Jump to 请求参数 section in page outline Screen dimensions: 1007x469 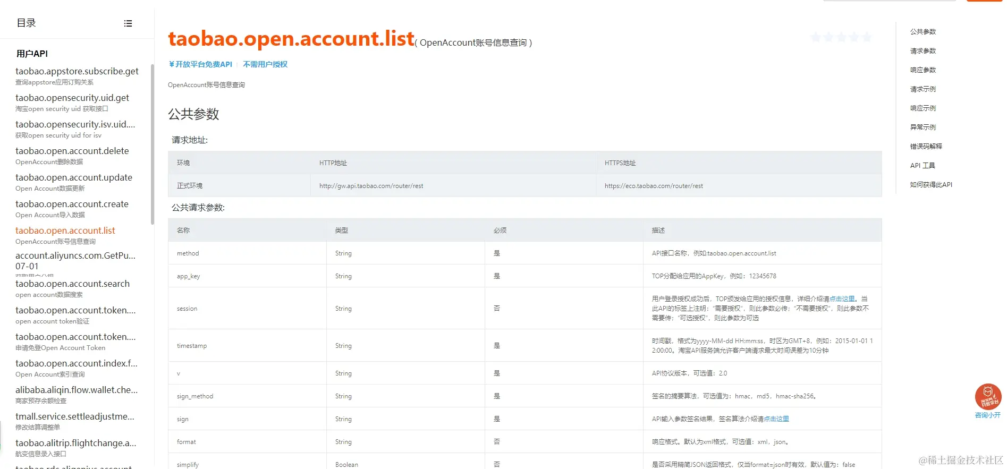coord(923,51)
